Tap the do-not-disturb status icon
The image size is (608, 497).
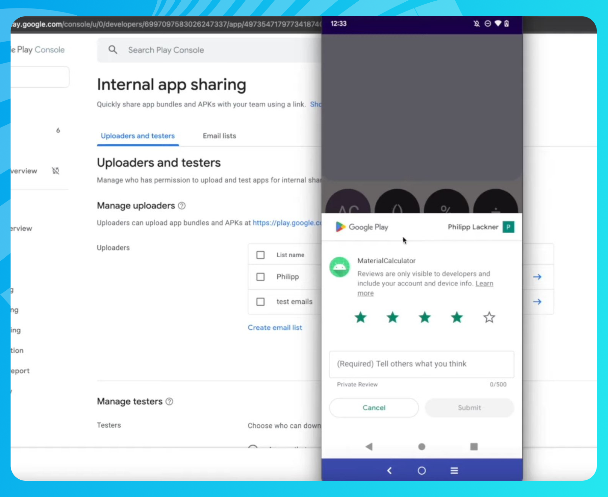[488, 24]
